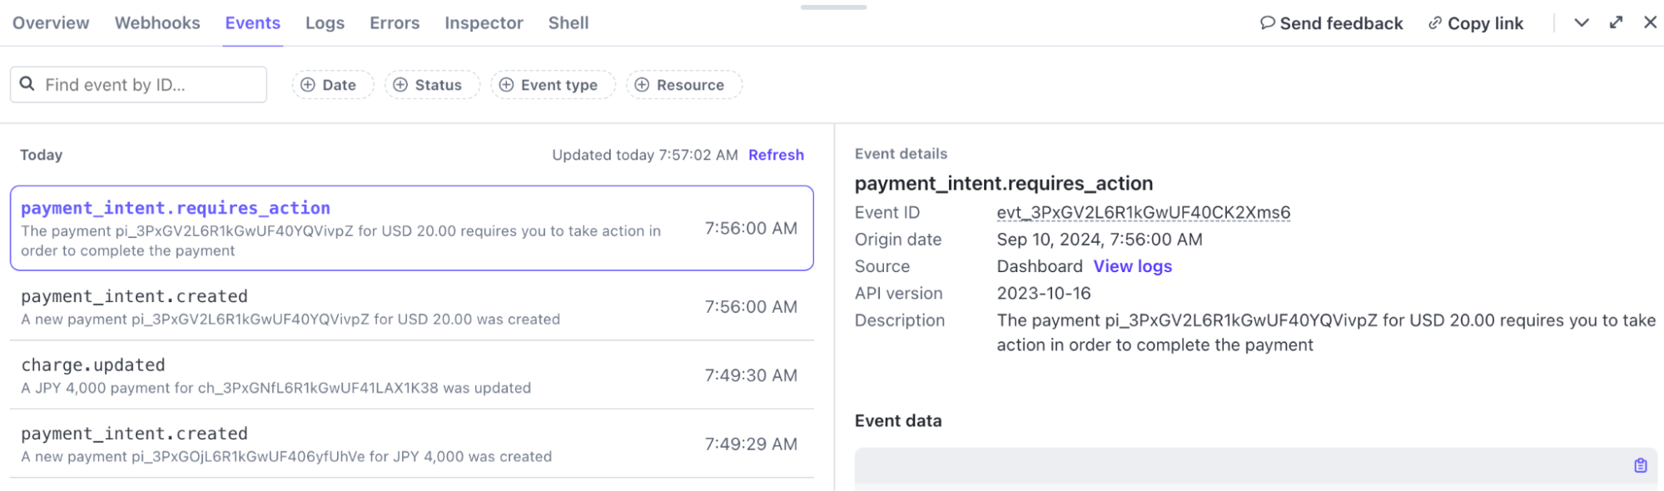This screenshot has width=1664, height=491.
Task: Open View logs link
Action: click(1132, 266)
